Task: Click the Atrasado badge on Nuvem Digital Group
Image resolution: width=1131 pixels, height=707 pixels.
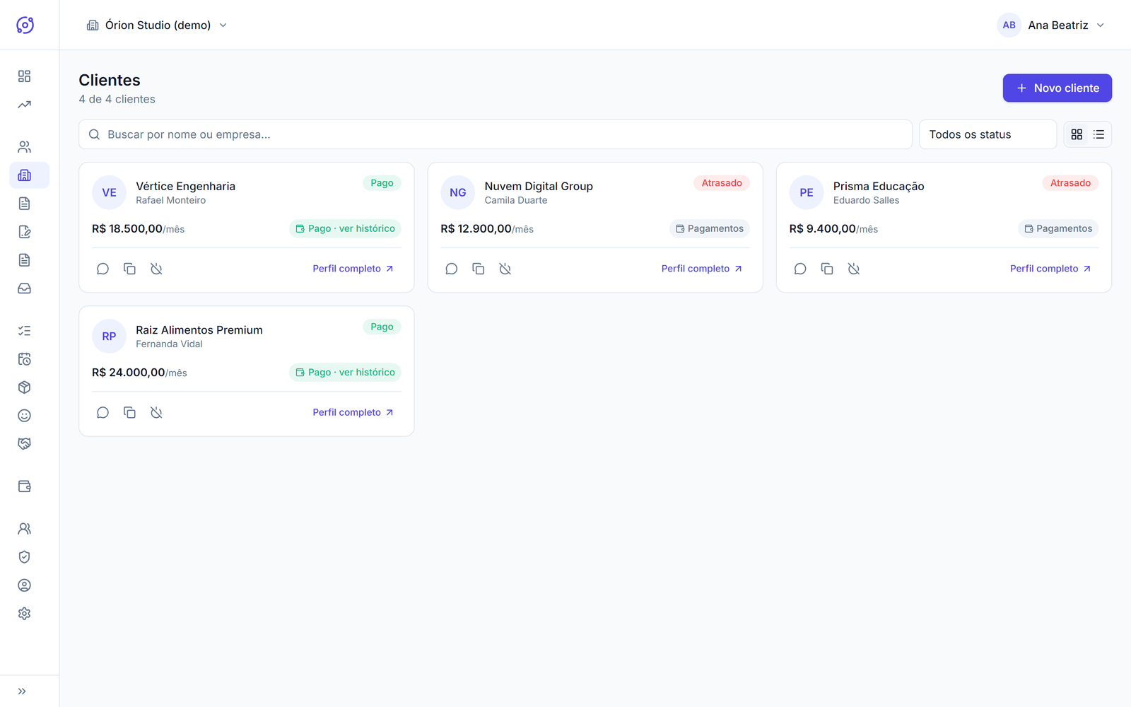Action: pos(722,183)
